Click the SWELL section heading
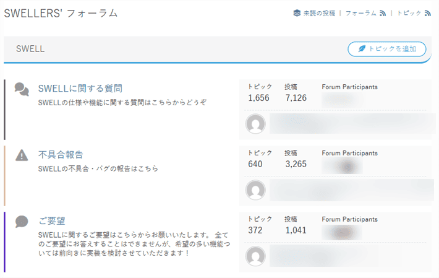The width and height of the screenshot is (439, 278). (30, 49)
